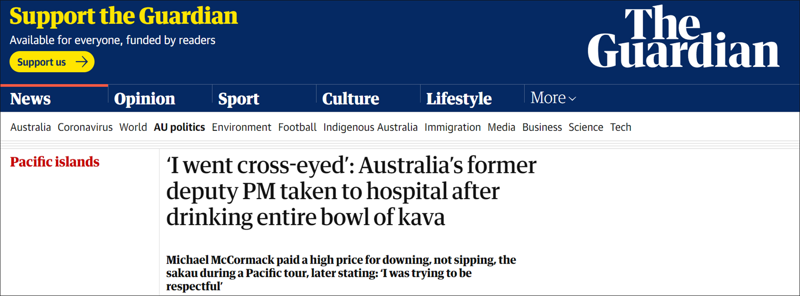800x296 pixels.
Task: Open the Lifestyle section
Action: coord(459,99)
